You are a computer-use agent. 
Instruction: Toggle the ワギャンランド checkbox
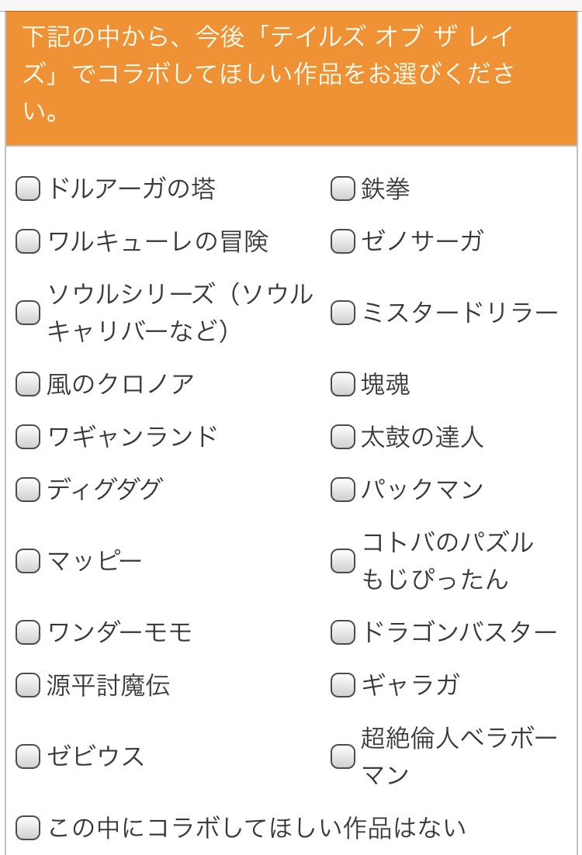tap(28, 437)
